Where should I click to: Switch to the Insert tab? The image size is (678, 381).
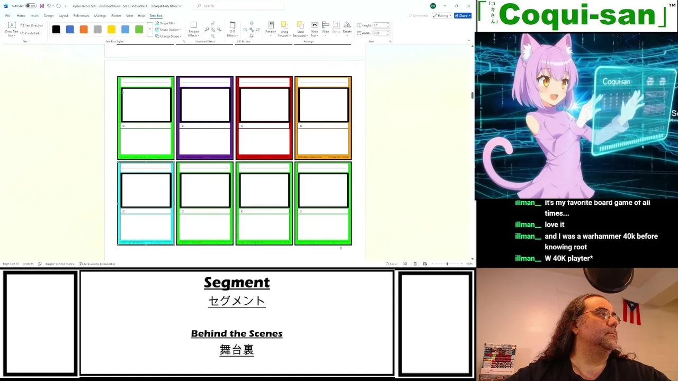click(34, 15)
